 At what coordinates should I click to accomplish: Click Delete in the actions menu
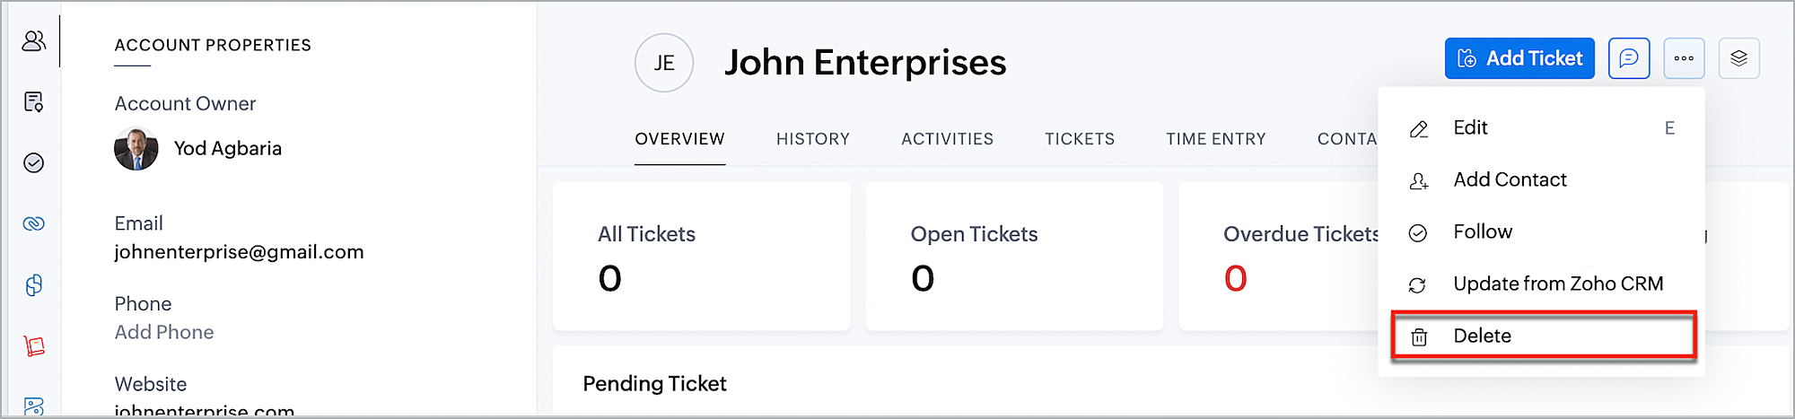[x=1483, y=336]
